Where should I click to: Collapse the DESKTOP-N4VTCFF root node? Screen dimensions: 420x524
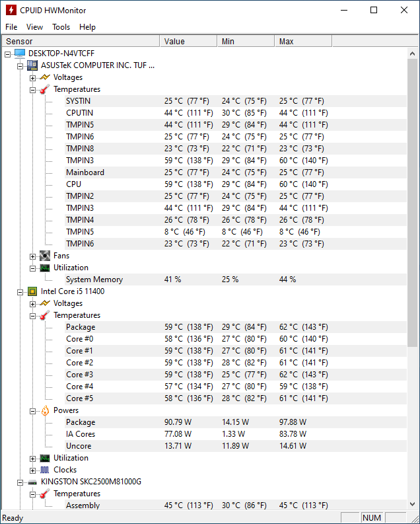7,54
